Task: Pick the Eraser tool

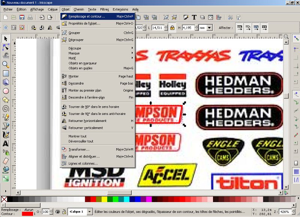Action: pyautogui.click(x=6, y=161)
